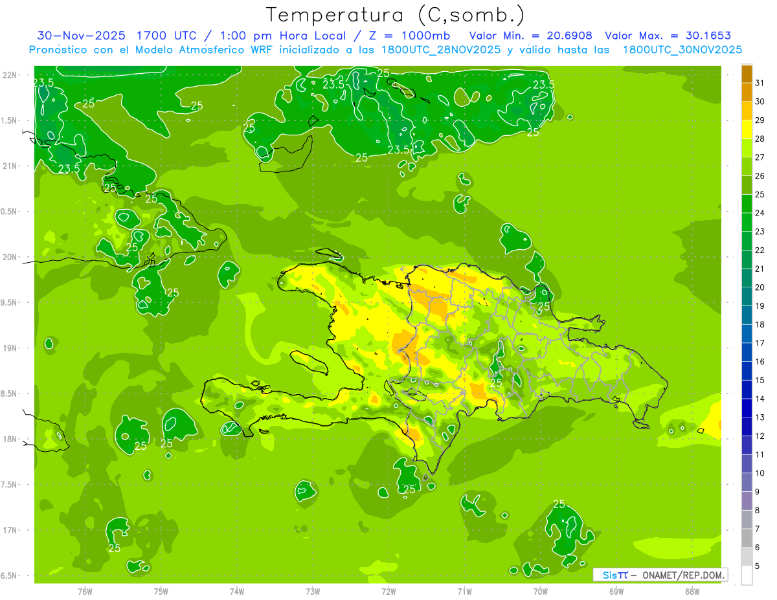Click the '21N' latitude label
The image size is (777, 600).
[x=10, y=166]
